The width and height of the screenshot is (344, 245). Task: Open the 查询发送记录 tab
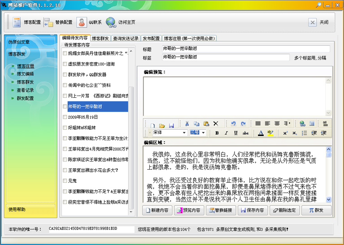[126, 39]
